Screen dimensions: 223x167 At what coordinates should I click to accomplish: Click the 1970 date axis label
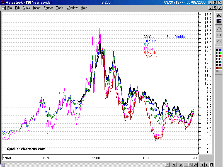(x=46, y=158)
